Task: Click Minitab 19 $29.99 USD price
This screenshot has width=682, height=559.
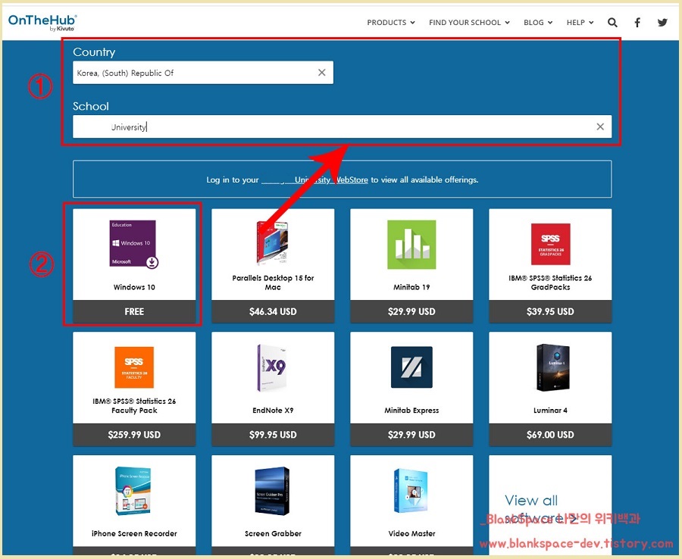Action: 411,311
